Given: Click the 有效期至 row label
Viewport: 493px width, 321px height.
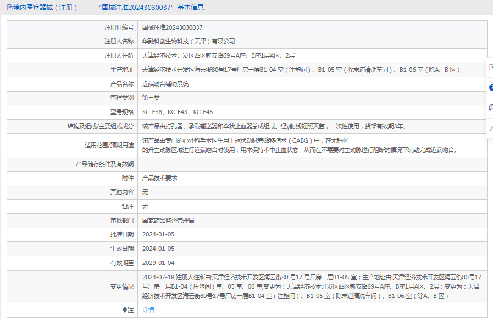Looking at the screenshot, I should pos(122,263).
